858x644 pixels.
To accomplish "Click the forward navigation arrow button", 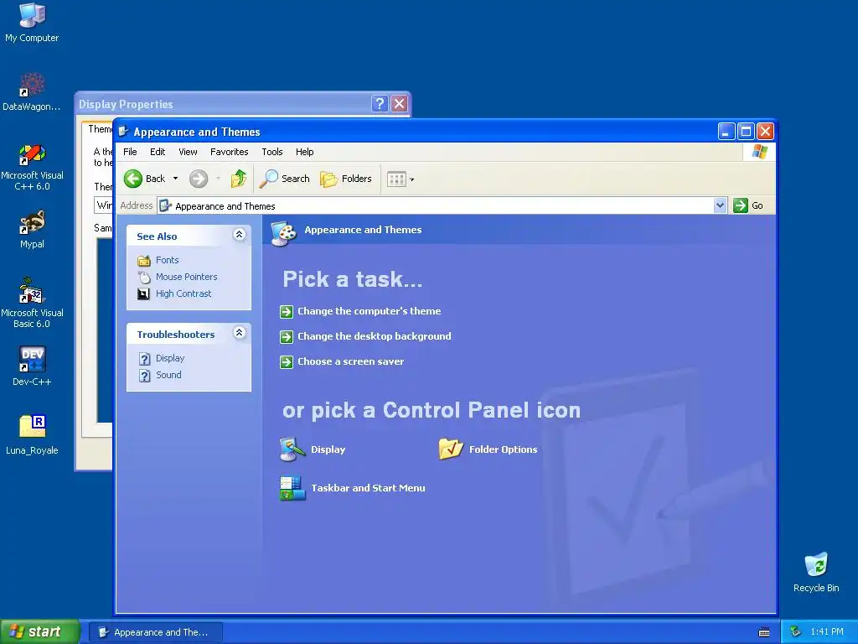I will [199, 179].
